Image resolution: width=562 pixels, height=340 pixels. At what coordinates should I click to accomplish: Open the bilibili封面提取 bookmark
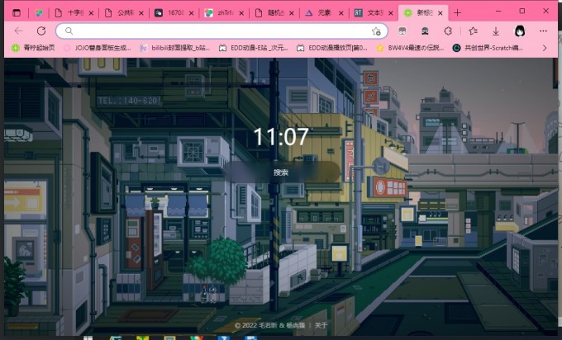(174, 48)
